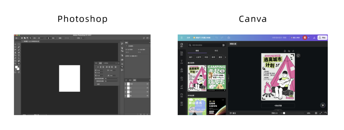Select the Move tool in Photoshop
The image size is (344, 130).
coord(15,44)
